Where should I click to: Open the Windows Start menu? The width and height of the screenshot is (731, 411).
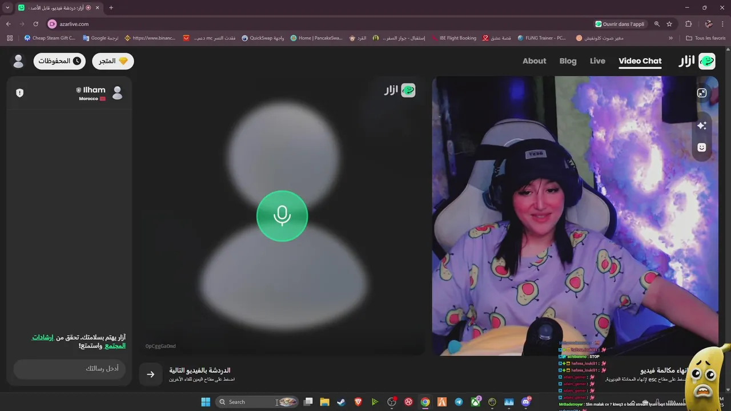206,402
